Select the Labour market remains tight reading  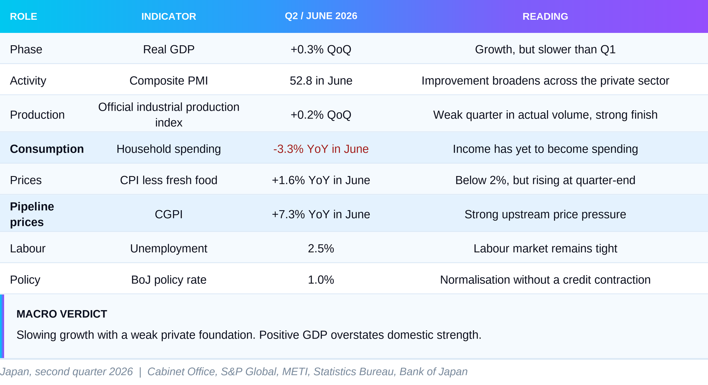[x=545, y=248]
